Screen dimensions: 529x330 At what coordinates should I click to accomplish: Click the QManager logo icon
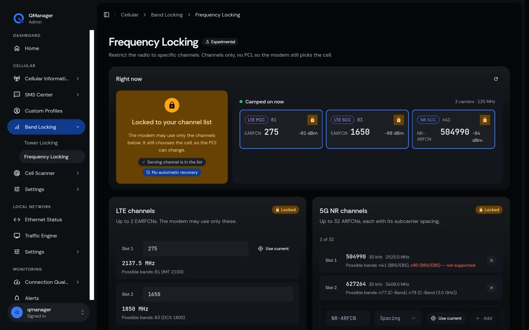coord(19,18)
